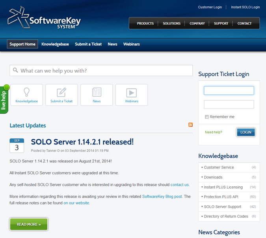The height and width of the screenshot is (238, 266).
Task: Click the Need help? link
Action: pos(214,132)
